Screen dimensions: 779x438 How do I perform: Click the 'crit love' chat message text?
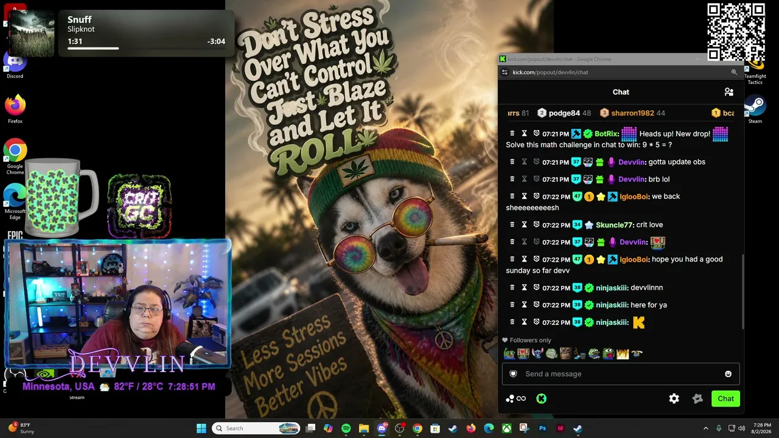point(649,224)
